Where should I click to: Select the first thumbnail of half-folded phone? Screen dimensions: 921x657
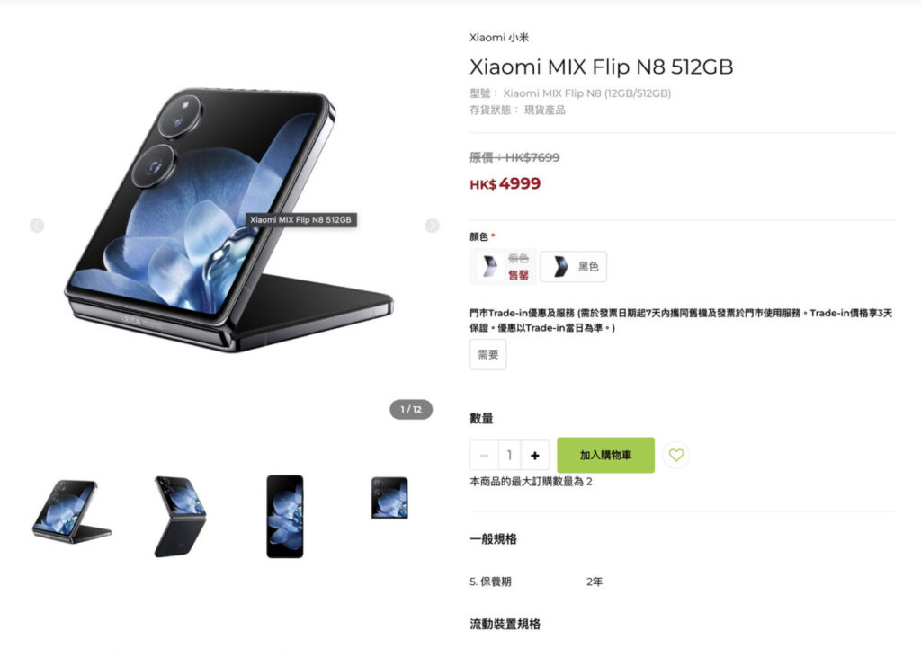[72, 511]
